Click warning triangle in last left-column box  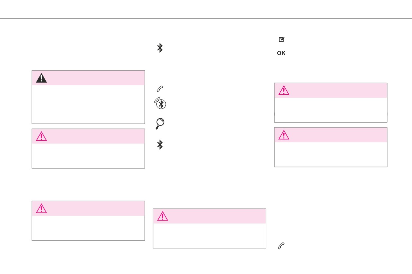(42, 208)
